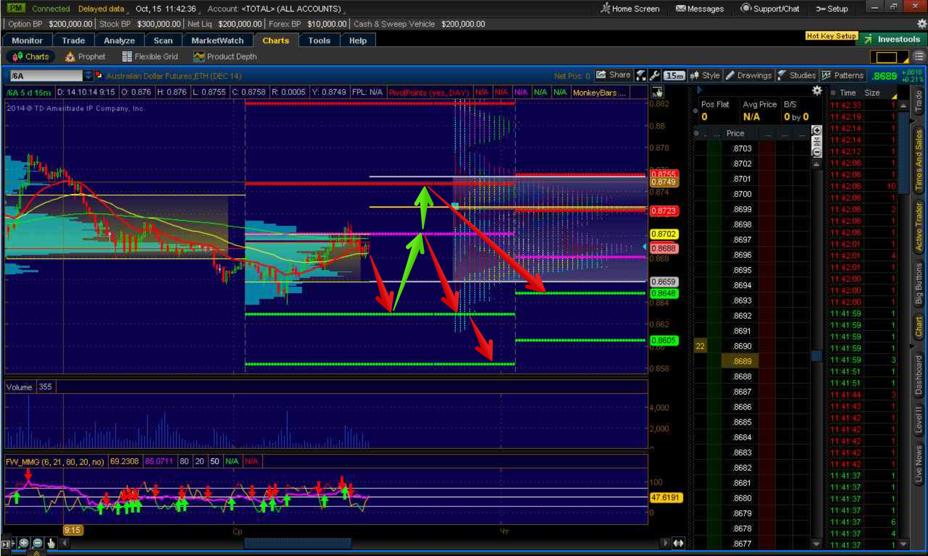Open the Investools panel
This screenshot has width=928, height=556.
tap(892, 39)
